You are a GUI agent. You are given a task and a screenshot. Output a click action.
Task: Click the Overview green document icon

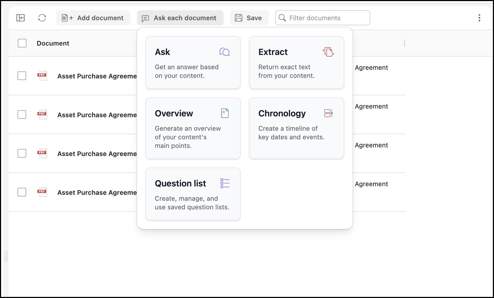point(225,113)
